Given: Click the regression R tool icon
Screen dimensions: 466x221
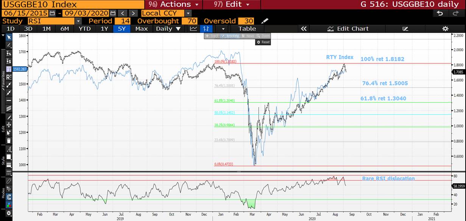Looking at the screenshot, I should (x=9, y=77).
